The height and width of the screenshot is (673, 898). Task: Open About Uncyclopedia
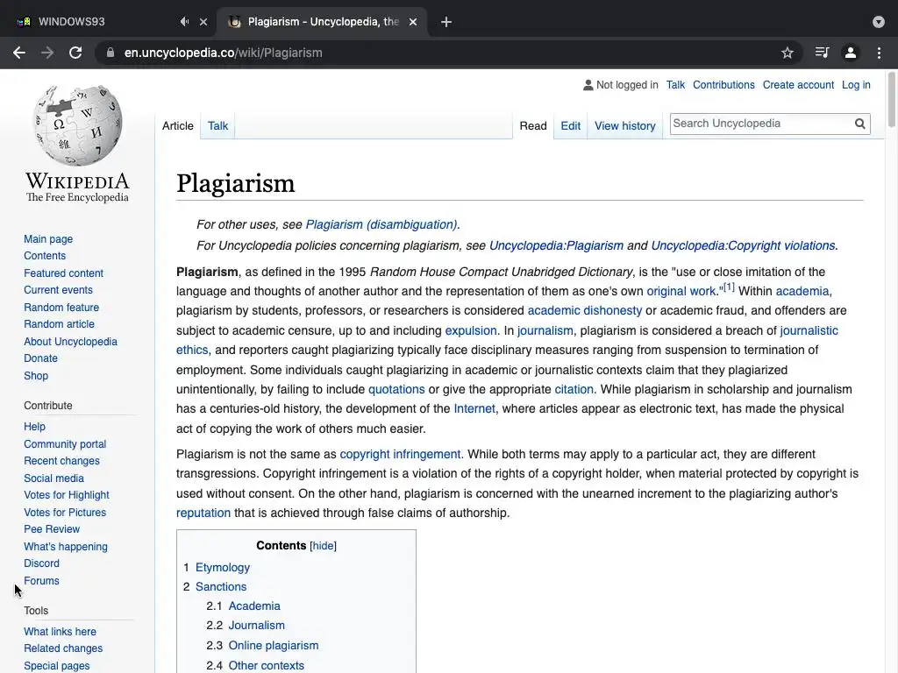click(70, 342)
